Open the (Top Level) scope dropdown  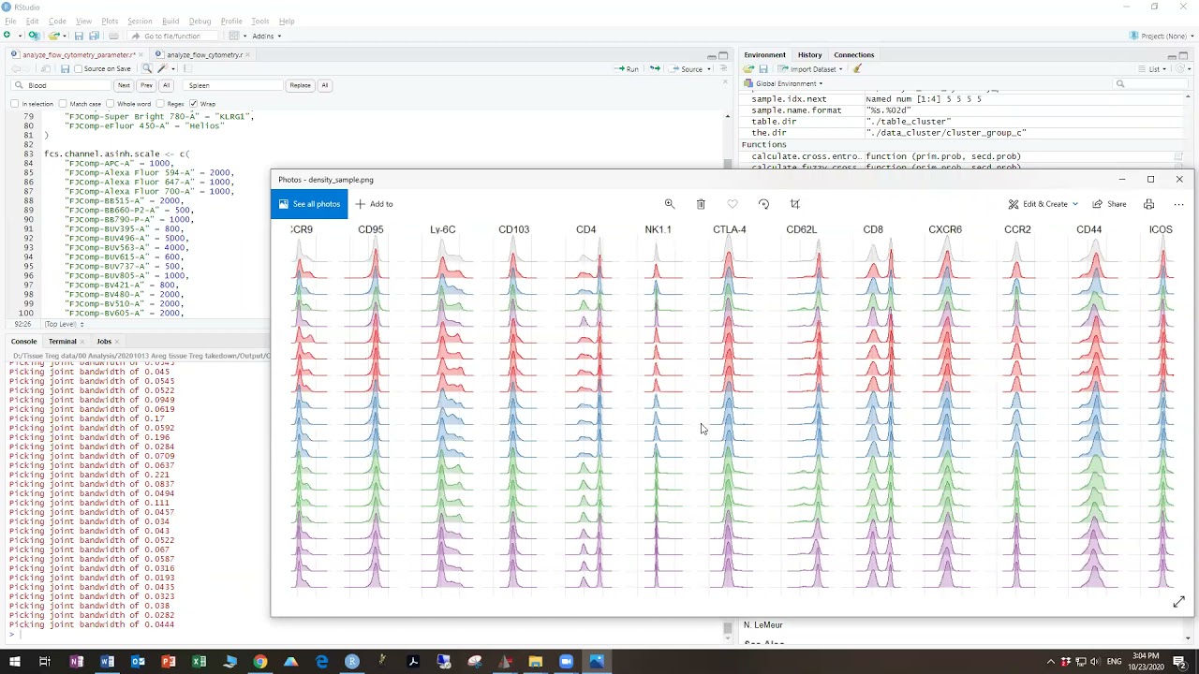coord(64,324)
